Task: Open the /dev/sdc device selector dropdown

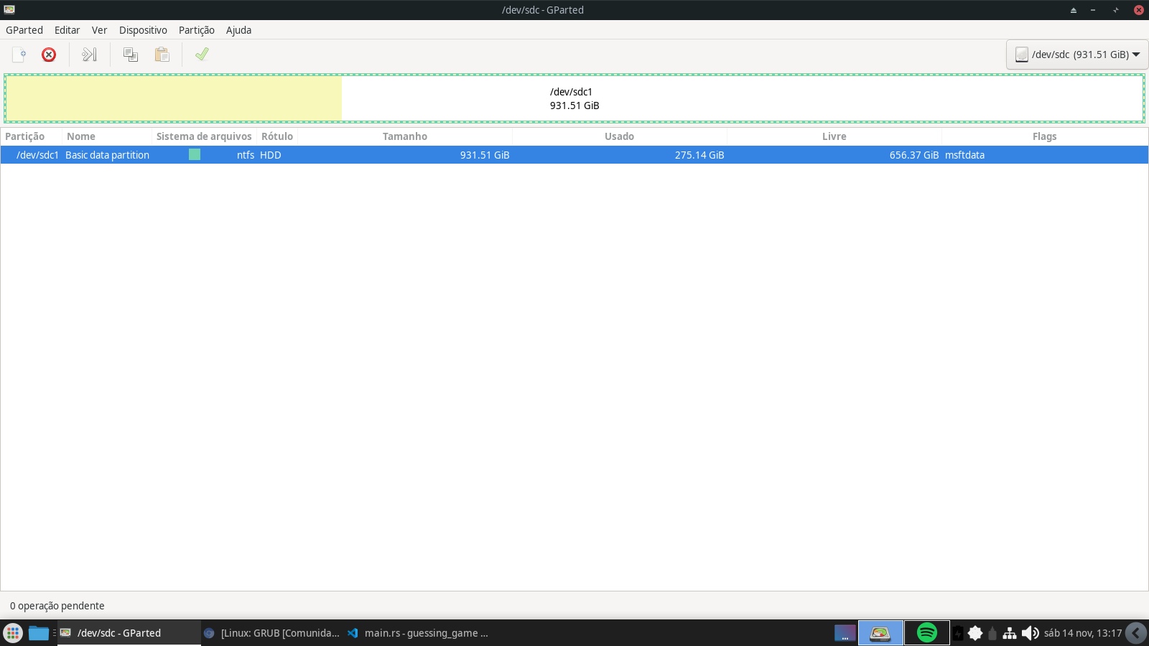Action: coord(1077,55)
